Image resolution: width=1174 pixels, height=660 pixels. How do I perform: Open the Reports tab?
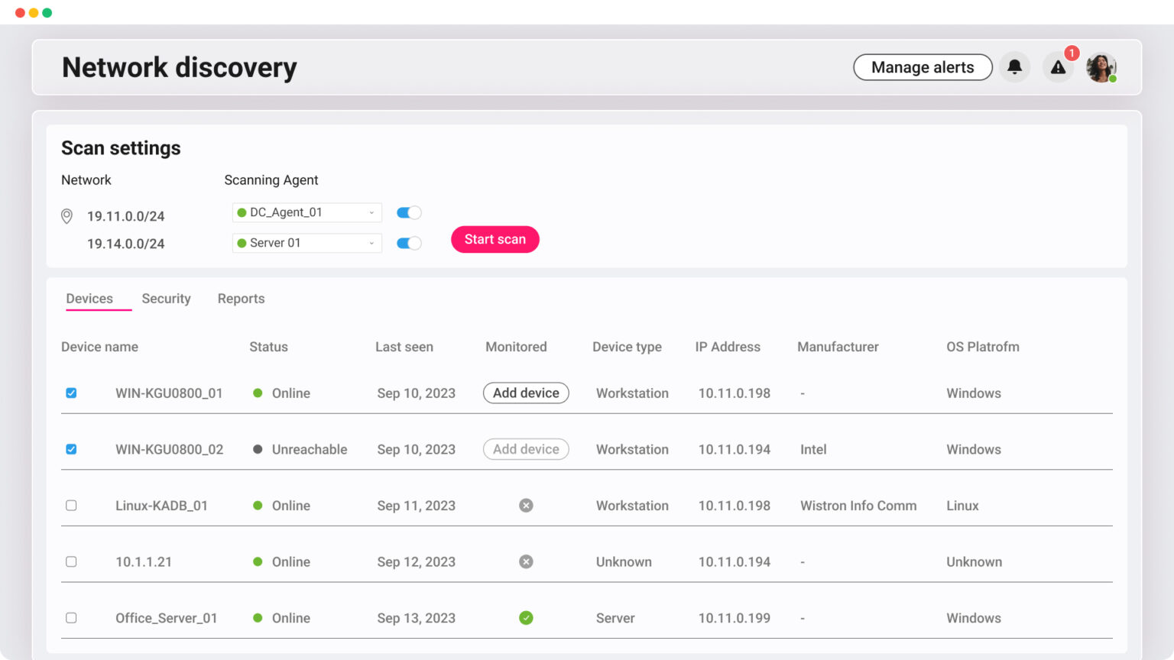click(241, 299)
